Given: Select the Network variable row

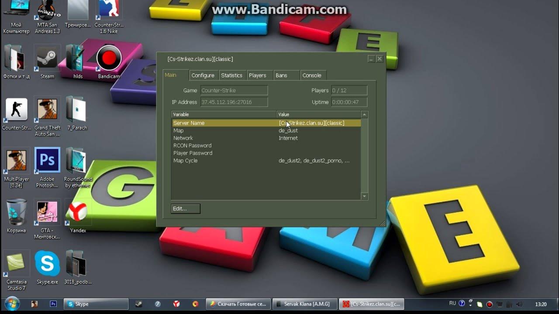Looking at the screenshot, I should [x=266, y=138].
